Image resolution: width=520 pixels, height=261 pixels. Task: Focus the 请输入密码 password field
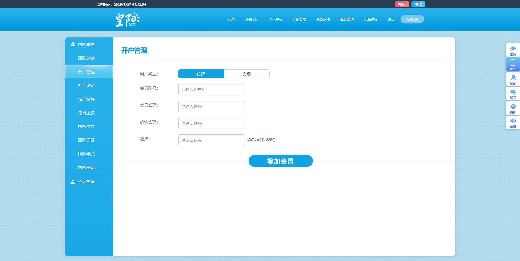pos(211,106)
